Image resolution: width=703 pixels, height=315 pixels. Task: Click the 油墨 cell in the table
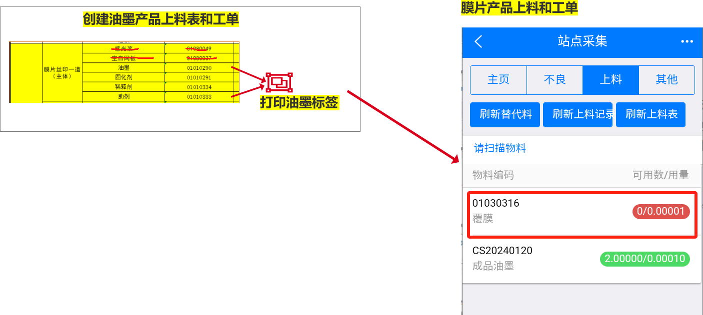[x=123, y=67]
